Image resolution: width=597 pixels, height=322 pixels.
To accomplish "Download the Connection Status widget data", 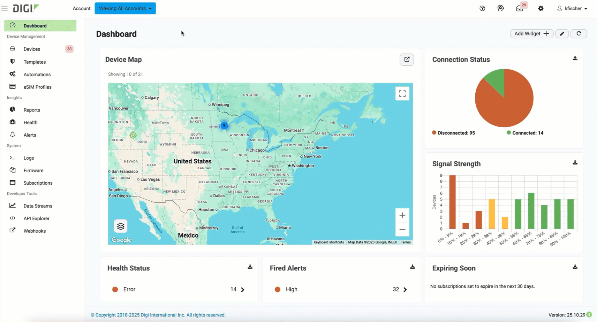I will coord(575,58).
